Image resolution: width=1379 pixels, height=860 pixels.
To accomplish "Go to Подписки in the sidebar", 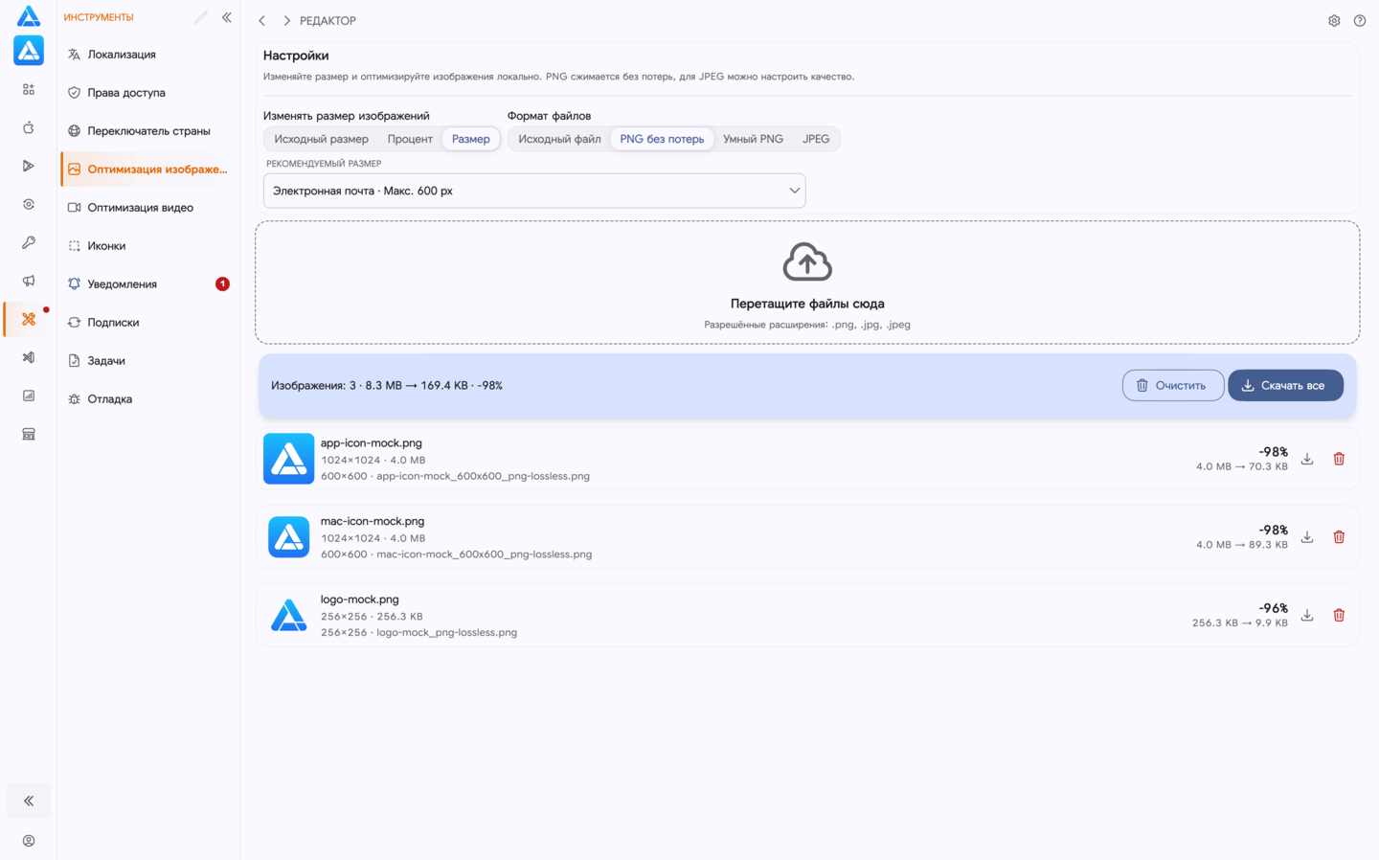I will [x=147, y=323].
